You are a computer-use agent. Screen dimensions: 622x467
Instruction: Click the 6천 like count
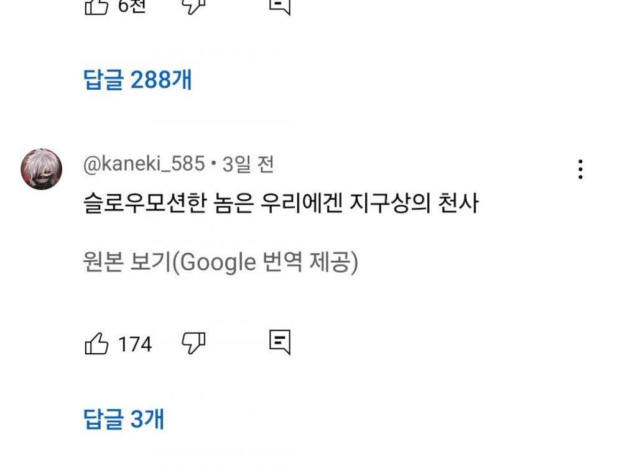click(x=131, y=6)
